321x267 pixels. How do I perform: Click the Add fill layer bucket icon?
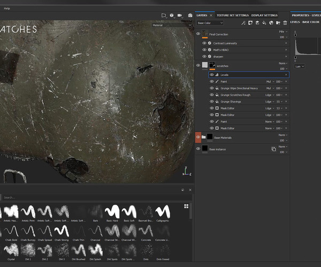[264, 23]
